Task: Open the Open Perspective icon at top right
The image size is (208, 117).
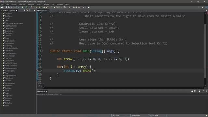Action: click(203, 7)
